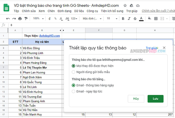Close the notification rules dialog
The image size is (175, 118).
click(164, 48)
